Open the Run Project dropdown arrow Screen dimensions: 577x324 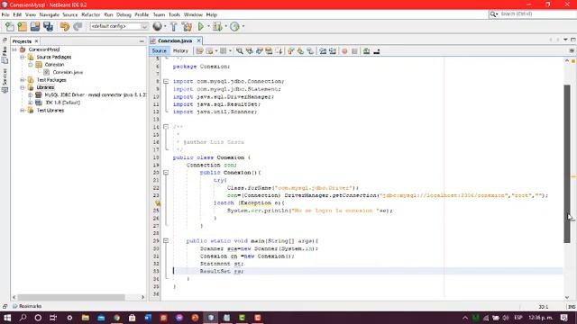pyautogui.click(x=208, y=26)
